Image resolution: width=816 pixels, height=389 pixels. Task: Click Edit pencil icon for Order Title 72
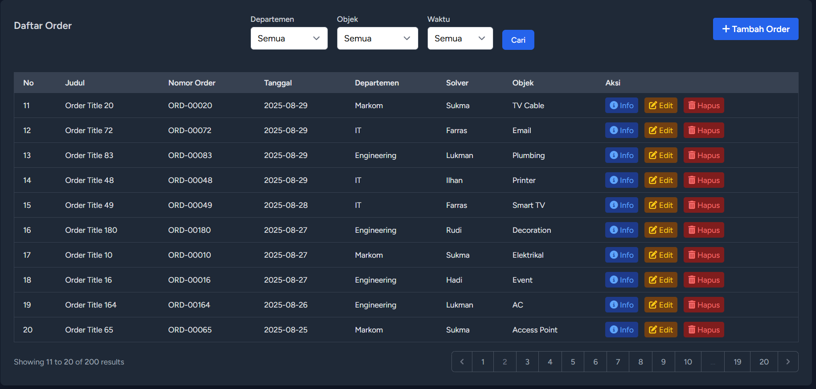point(653,130)
